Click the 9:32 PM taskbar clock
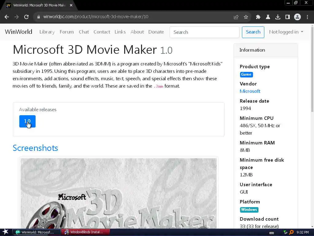The height and width of the screenshot is (236, 314). click(x=302, y=232)
